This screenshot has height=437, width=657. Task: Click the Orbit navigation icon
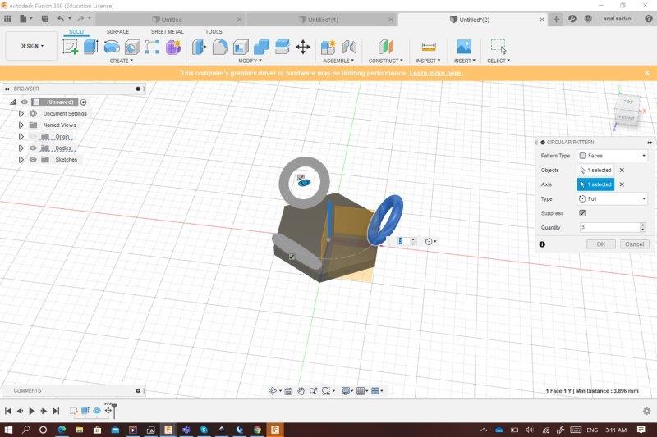pos(273,391)
